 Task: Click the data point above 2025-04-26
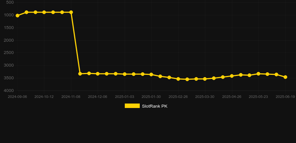232,76
